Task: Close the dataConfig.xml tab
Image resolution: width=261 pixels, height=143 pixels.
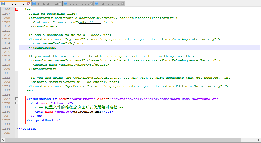Action: click(60, 4)
